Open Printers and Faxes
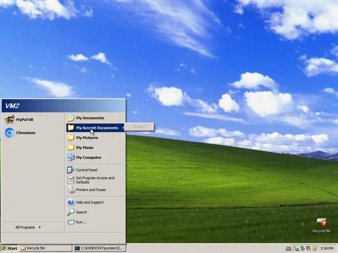 pyautogui.click(x=95, y=190)
